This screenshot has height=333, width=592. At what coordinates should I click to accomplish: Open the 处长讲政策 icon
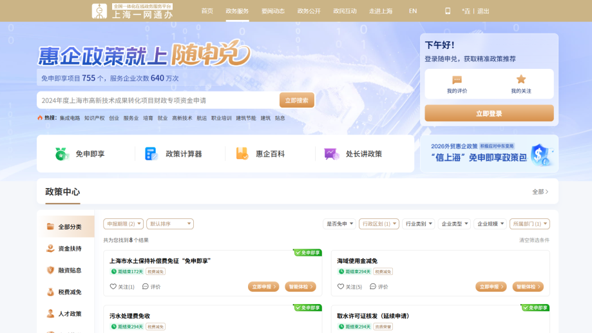[331, 154]
